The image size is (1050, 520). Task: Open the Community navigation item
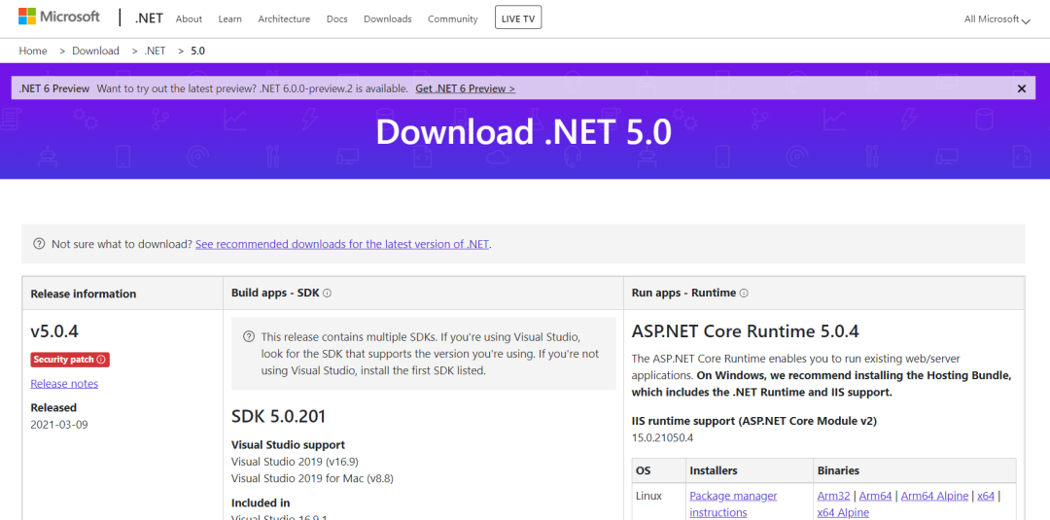point(452,19)
